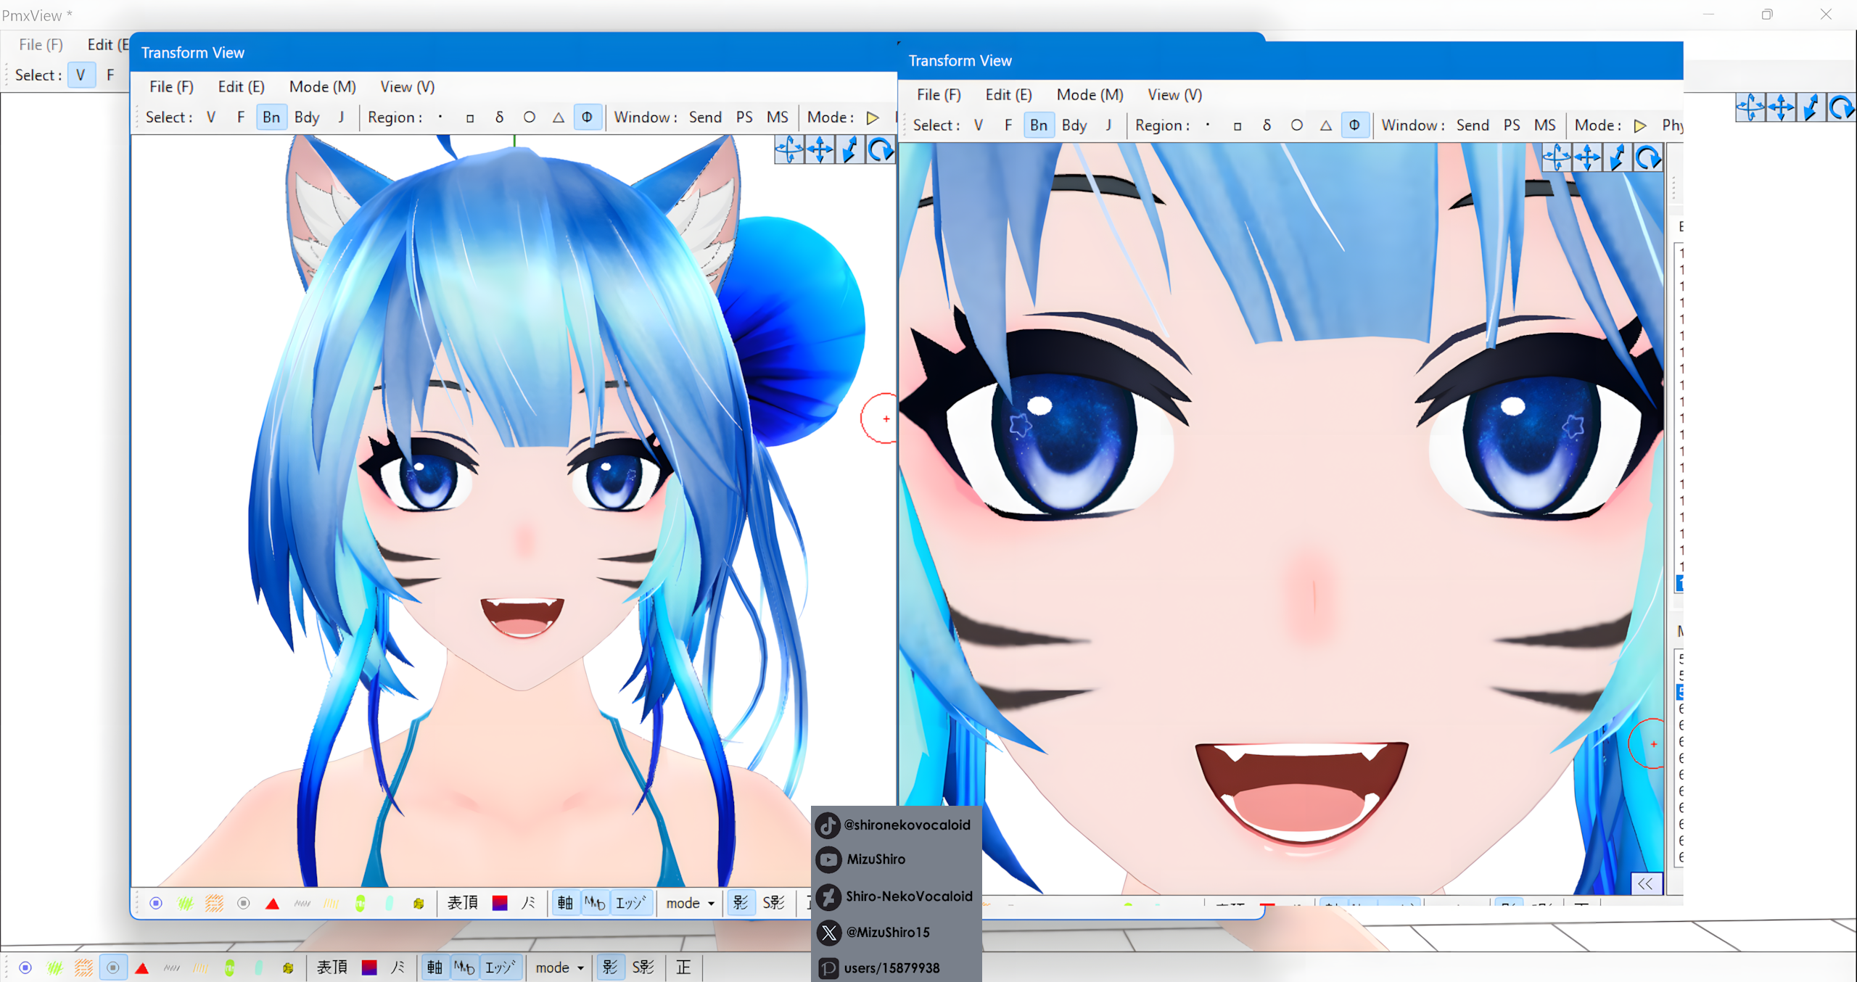The image size is (1857, 982).
Task: Open Edit (E) menu in right Transform View
Action: 1008,95
